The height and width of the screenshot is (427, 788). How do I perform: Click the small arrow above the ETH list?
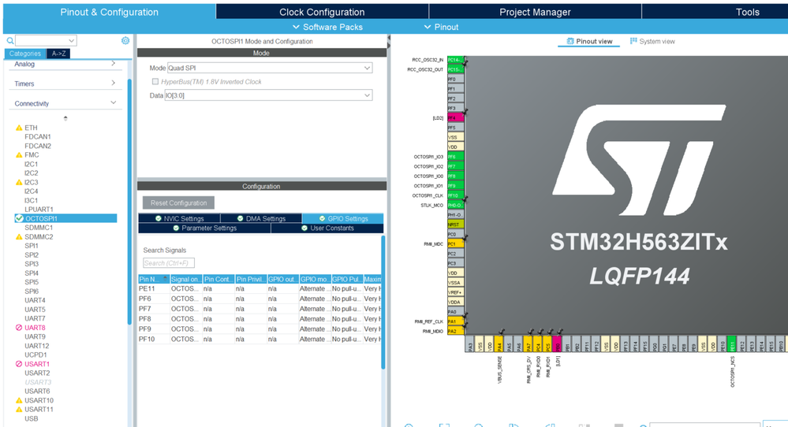(65, 118)
